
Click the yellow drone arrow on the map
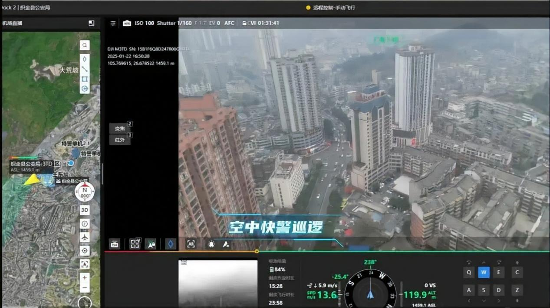click(x=31, y=180)
